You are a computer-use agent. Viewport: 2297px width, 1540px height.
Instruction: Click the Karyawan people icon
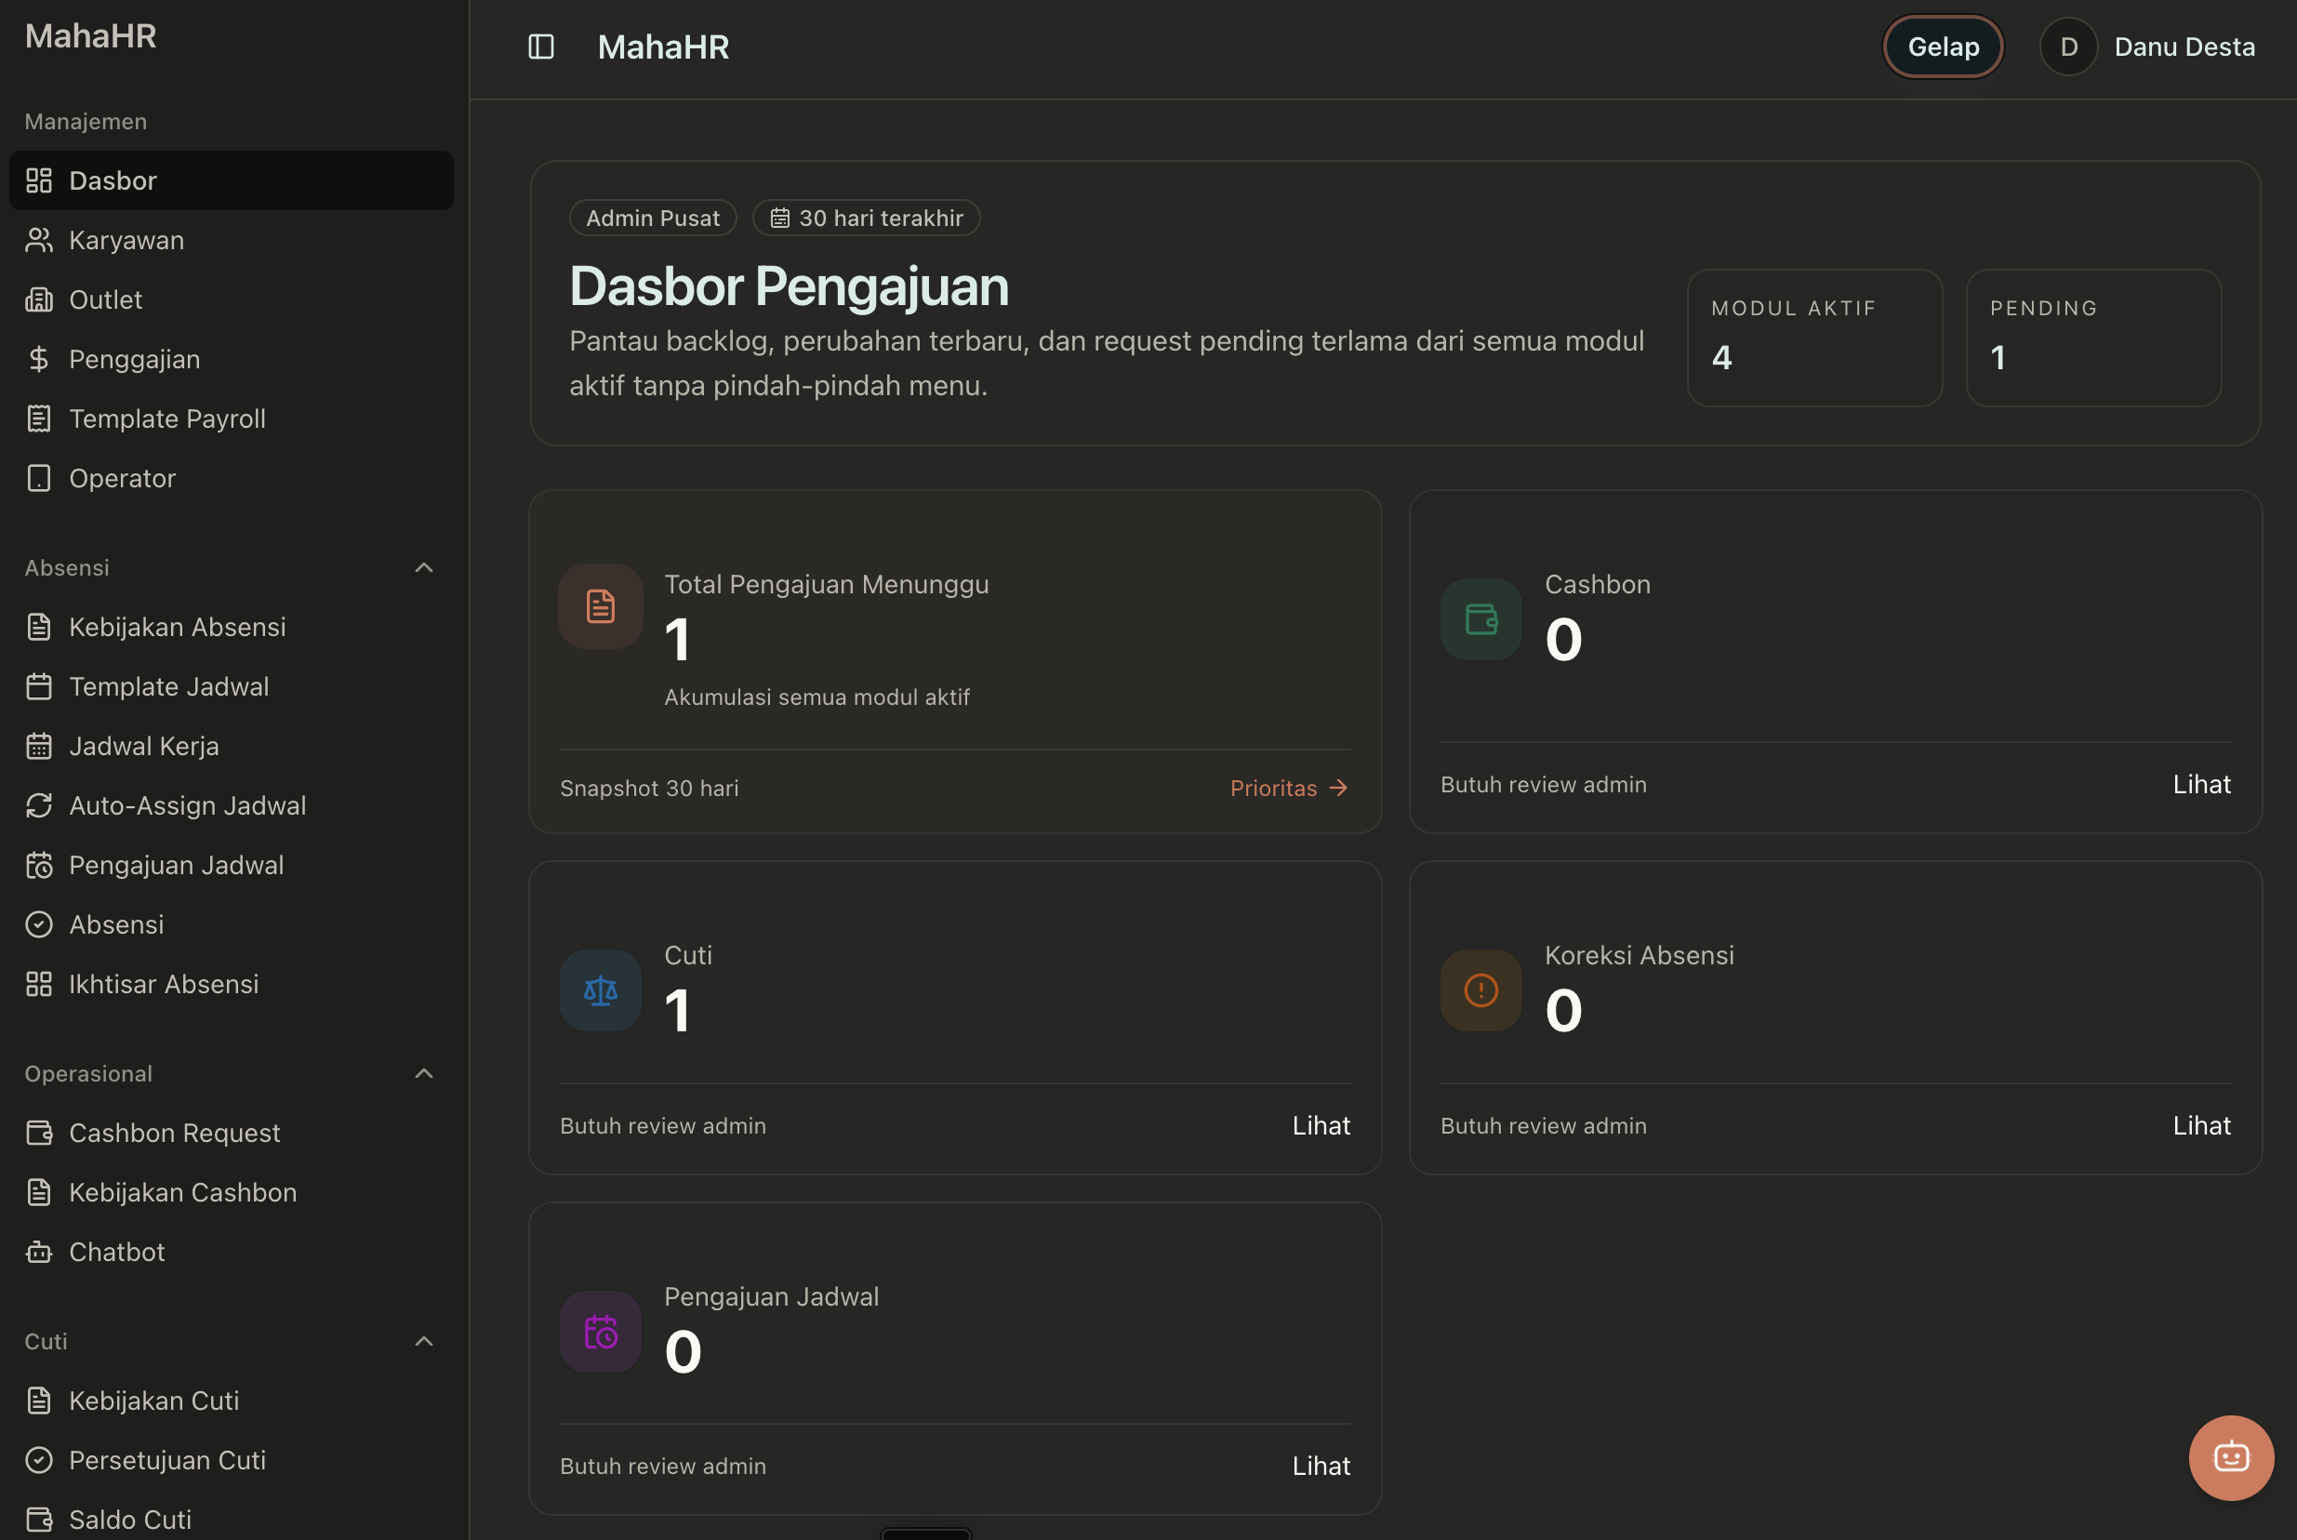point(38,240)
